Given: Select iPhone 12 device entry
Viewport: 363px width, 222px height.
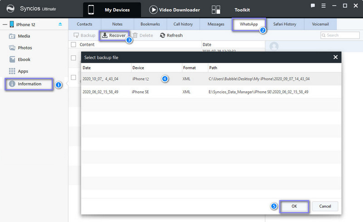Looking at the screenshot, I should 25,25.
